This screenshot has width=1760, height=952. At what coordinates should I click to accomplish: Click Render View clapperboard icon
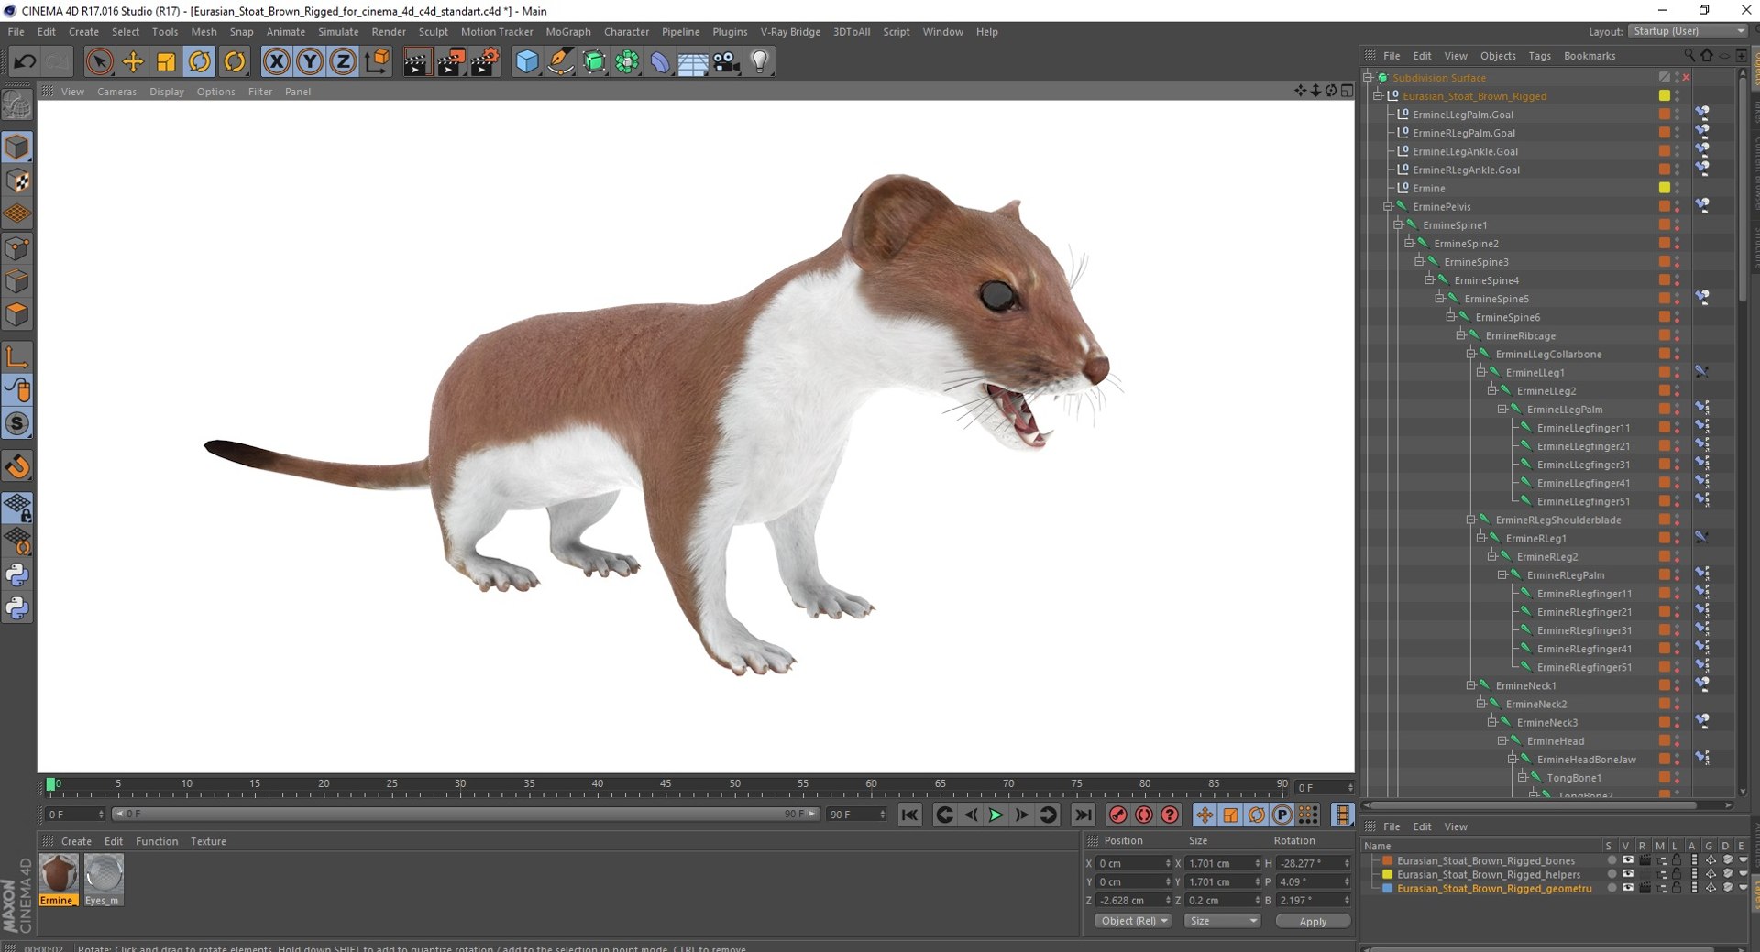click(x=417, y=62)
